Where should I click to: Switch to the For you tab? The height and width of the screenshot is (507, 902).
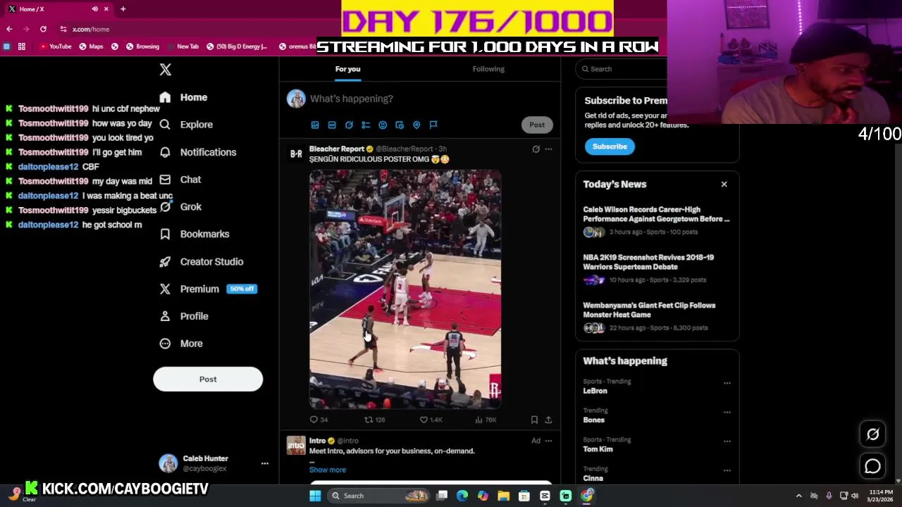point(347,69)
